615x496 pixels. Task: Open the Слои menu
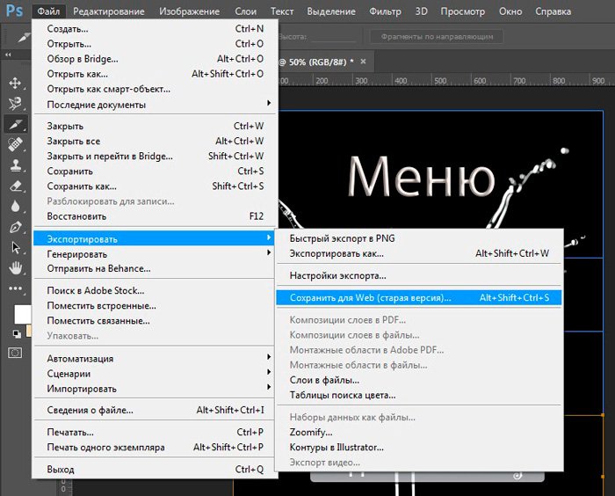pos(245,11)
